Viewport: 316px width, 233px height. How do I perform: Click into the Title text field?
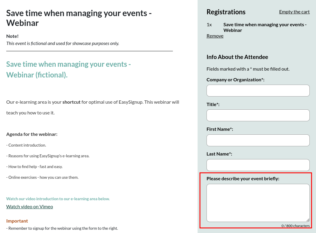tap(258, 115)
